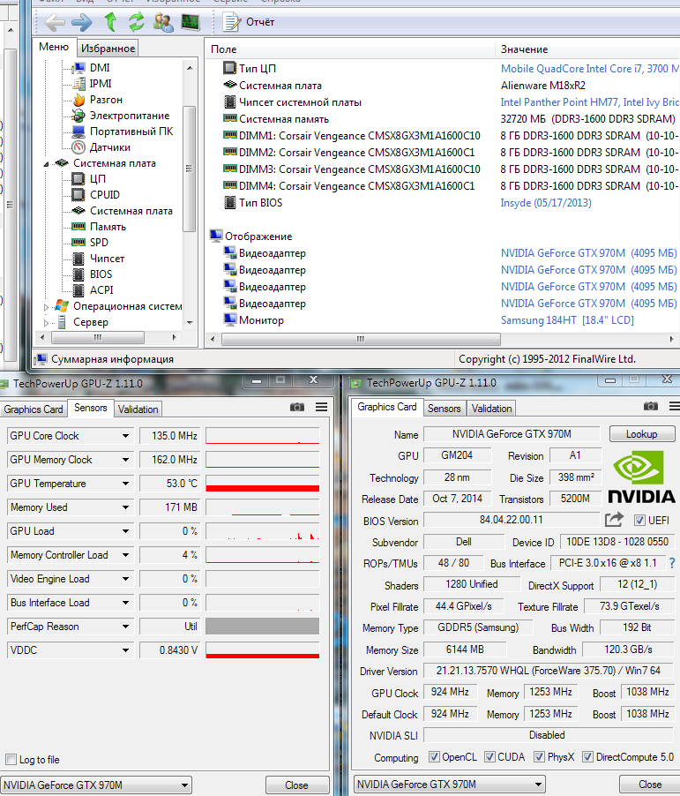
Task: Click the Lookup button
Action: coord(642,434)
